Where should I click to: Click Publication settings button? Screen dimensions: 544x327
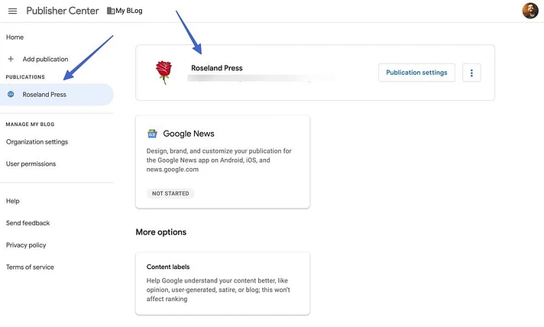pos(416,73)
